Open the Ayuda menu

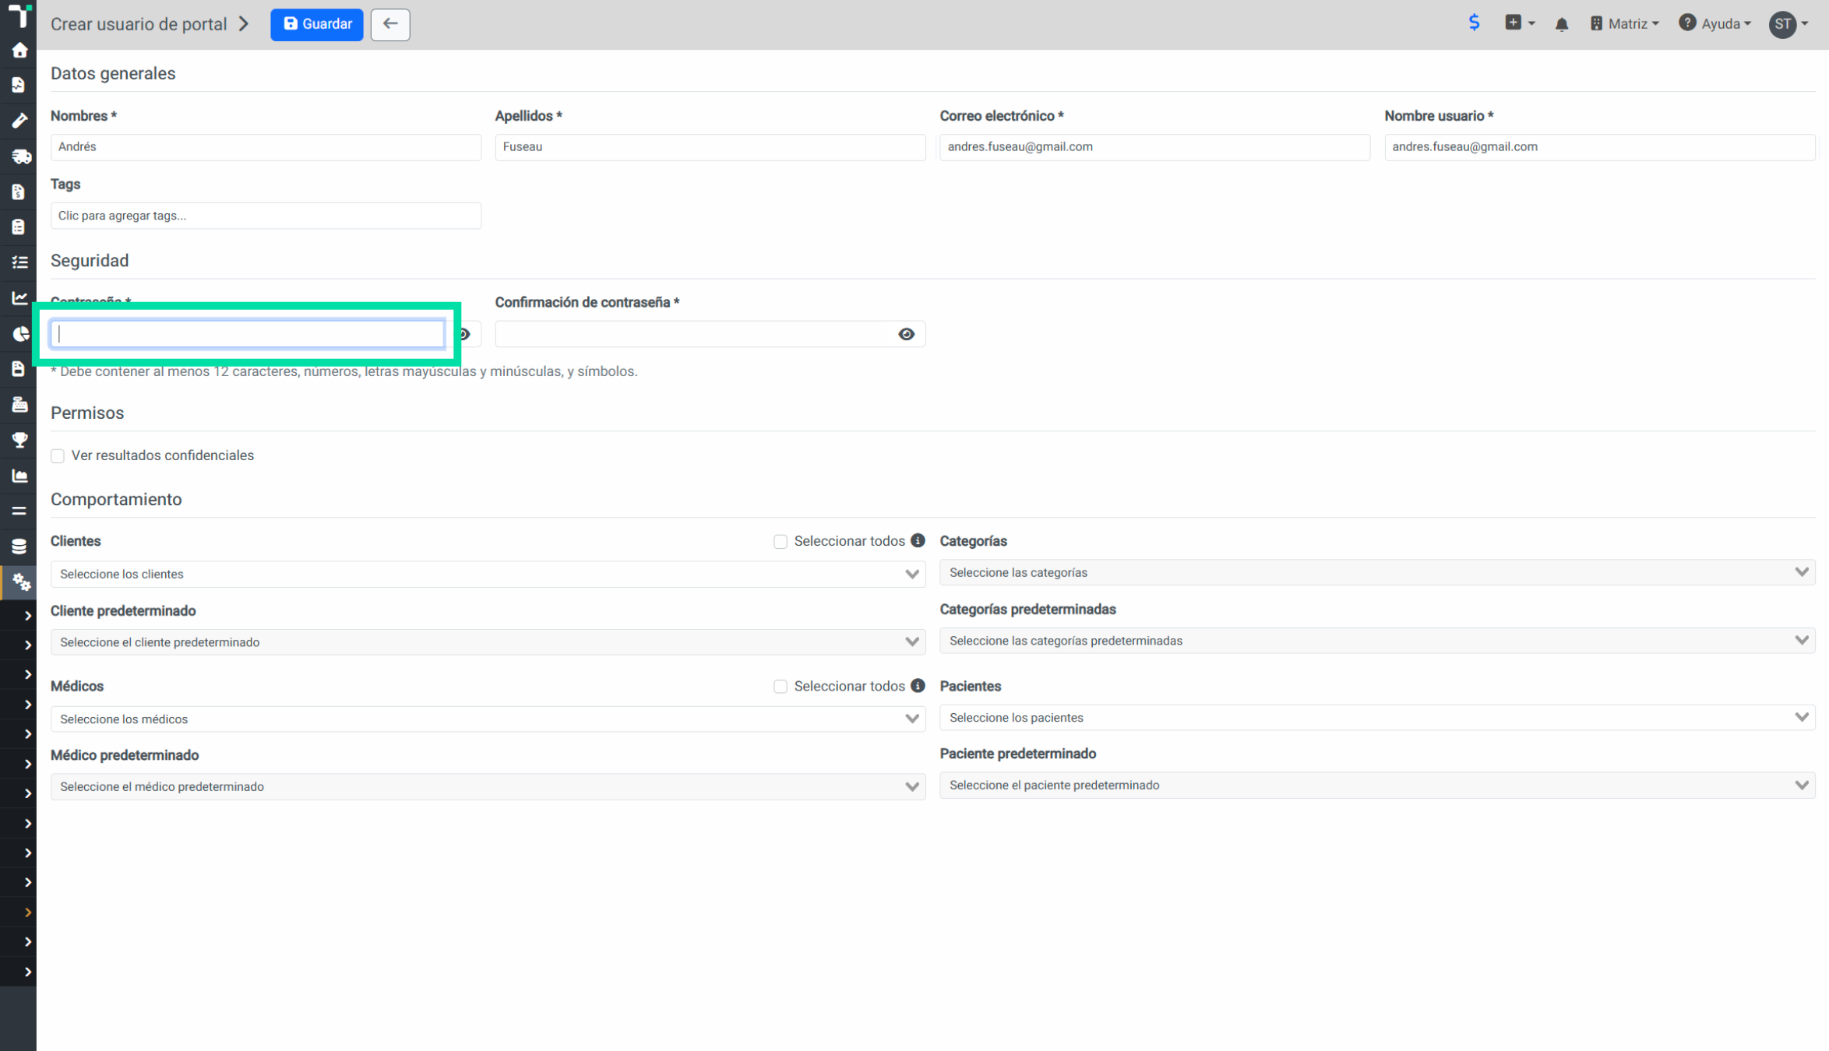1715,24
